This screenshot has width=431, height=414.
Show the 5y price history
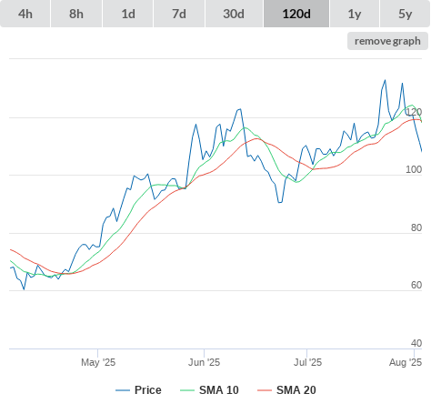pos(405,14)
